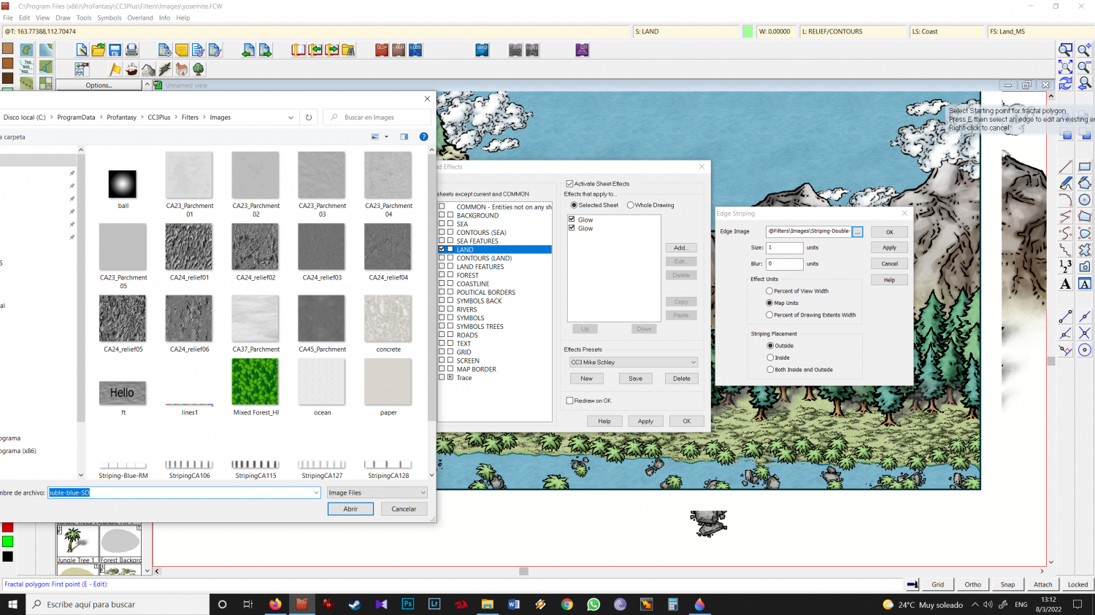Image resolution: width=1095 pixels, height=615 pixels.
Task: Select the Arc drawing tool
Action: (1066, 200)
